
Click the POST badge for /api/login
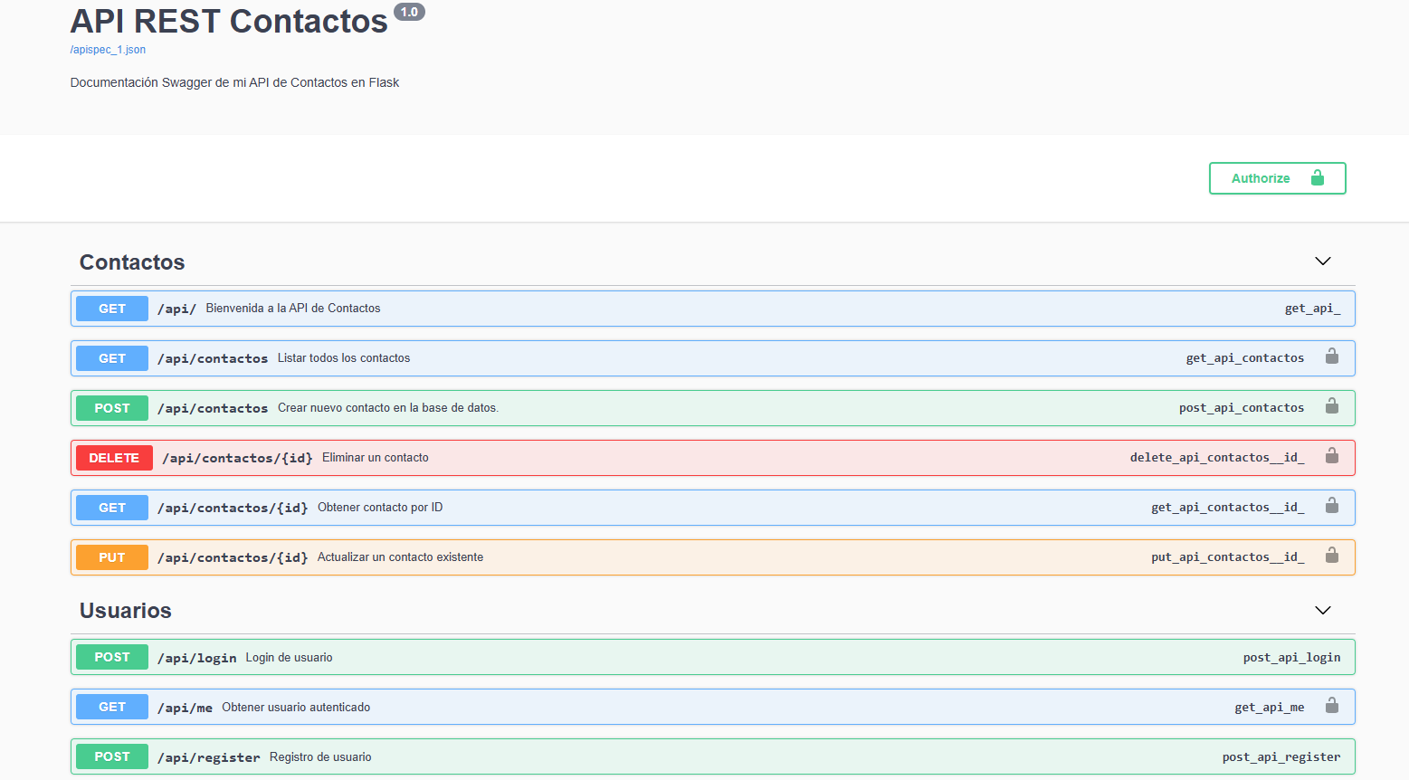pyautogui.click(x=112, y=657)
